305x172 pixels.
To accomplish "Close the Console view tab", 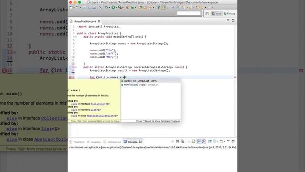I will coord(141,142).
